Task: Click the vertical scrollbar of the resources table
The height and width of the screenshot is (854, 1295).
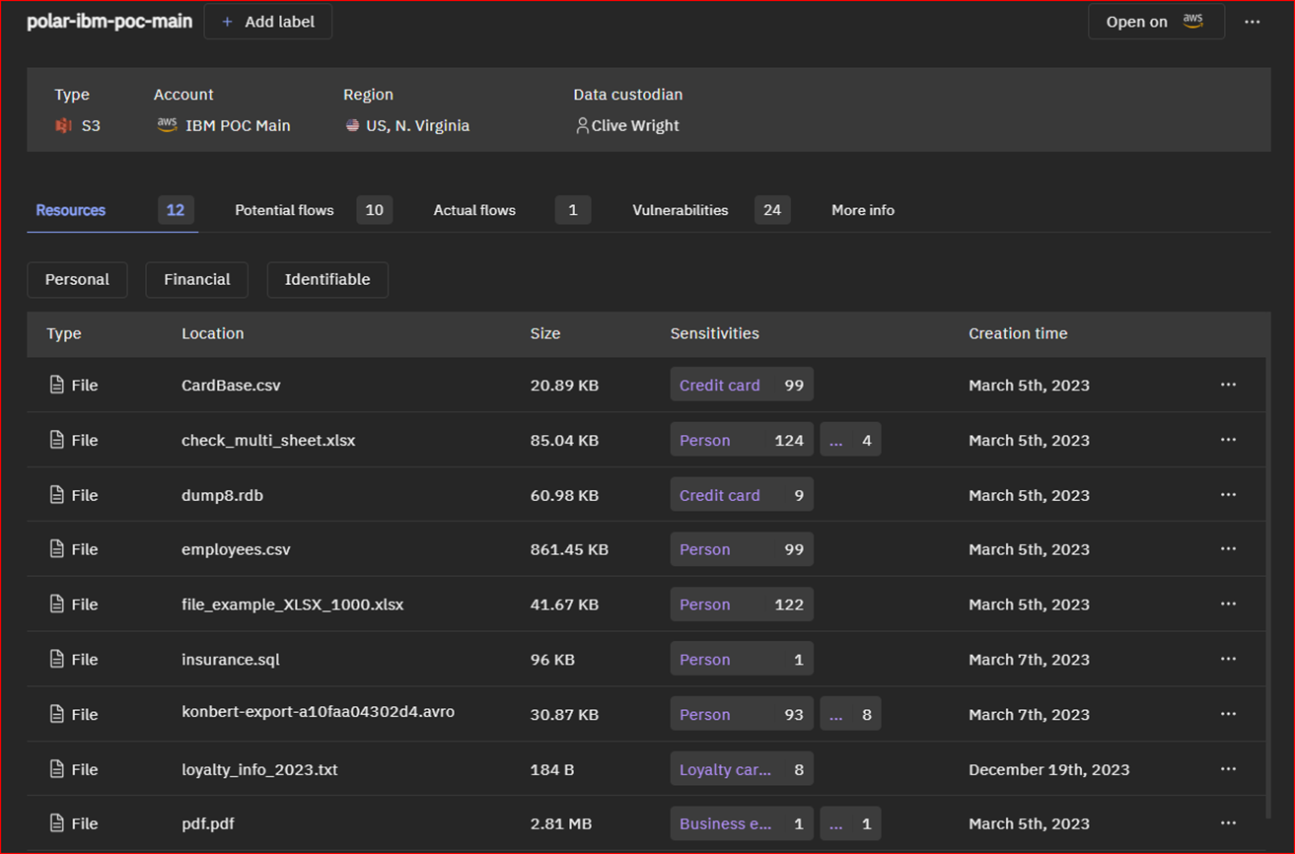Action: [1266, 592]
